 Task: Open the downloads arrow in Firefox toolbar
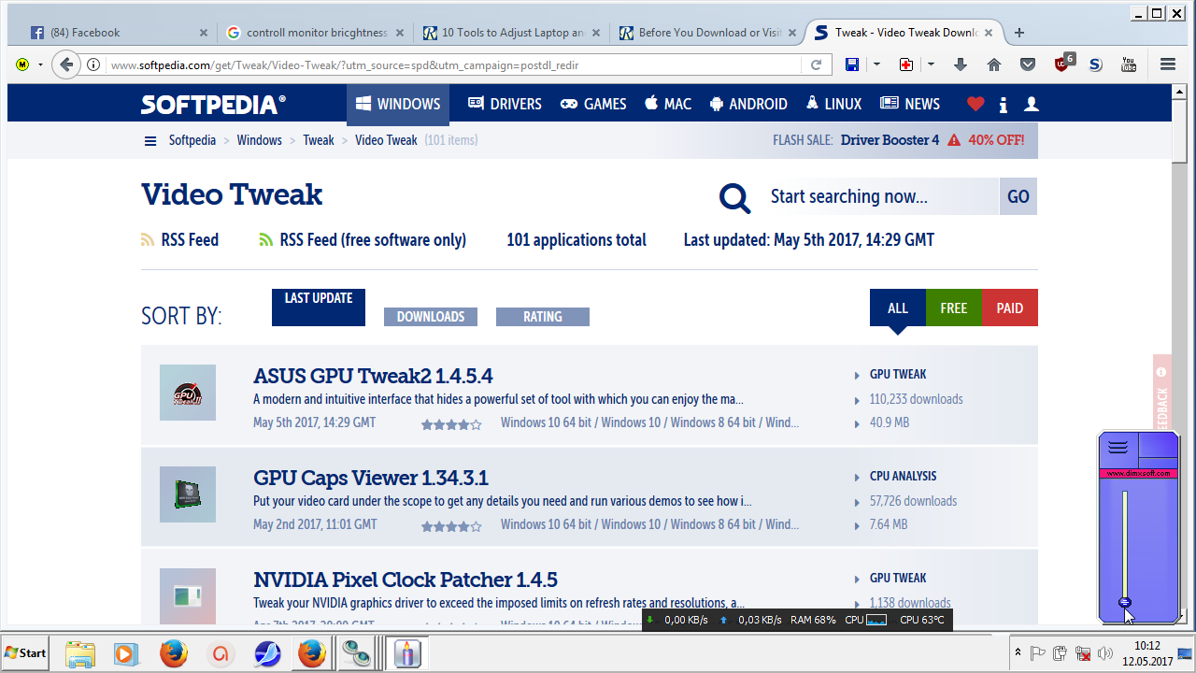(x=960, y=64)
